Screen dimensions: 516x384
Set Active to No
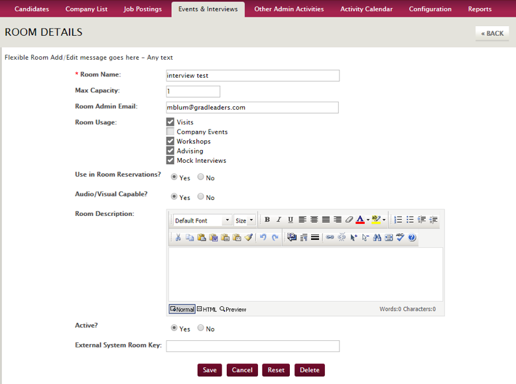point(200,328)
